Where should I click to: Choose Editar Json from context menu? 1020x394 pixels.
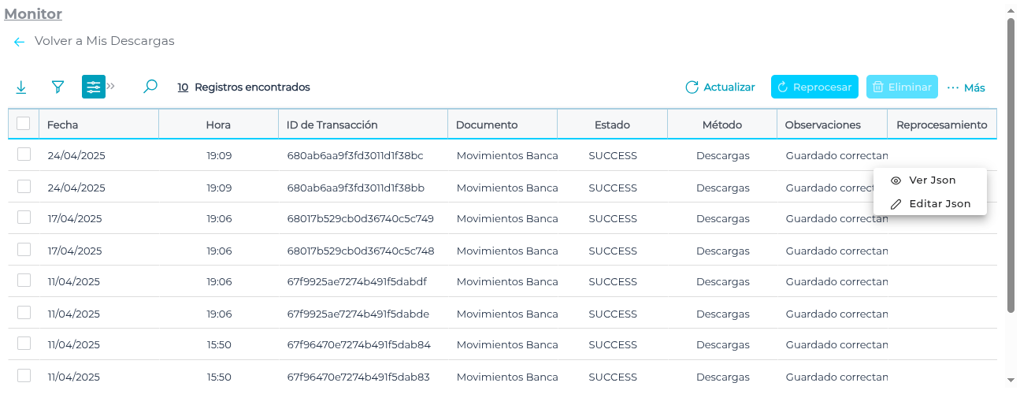(939, 204)
